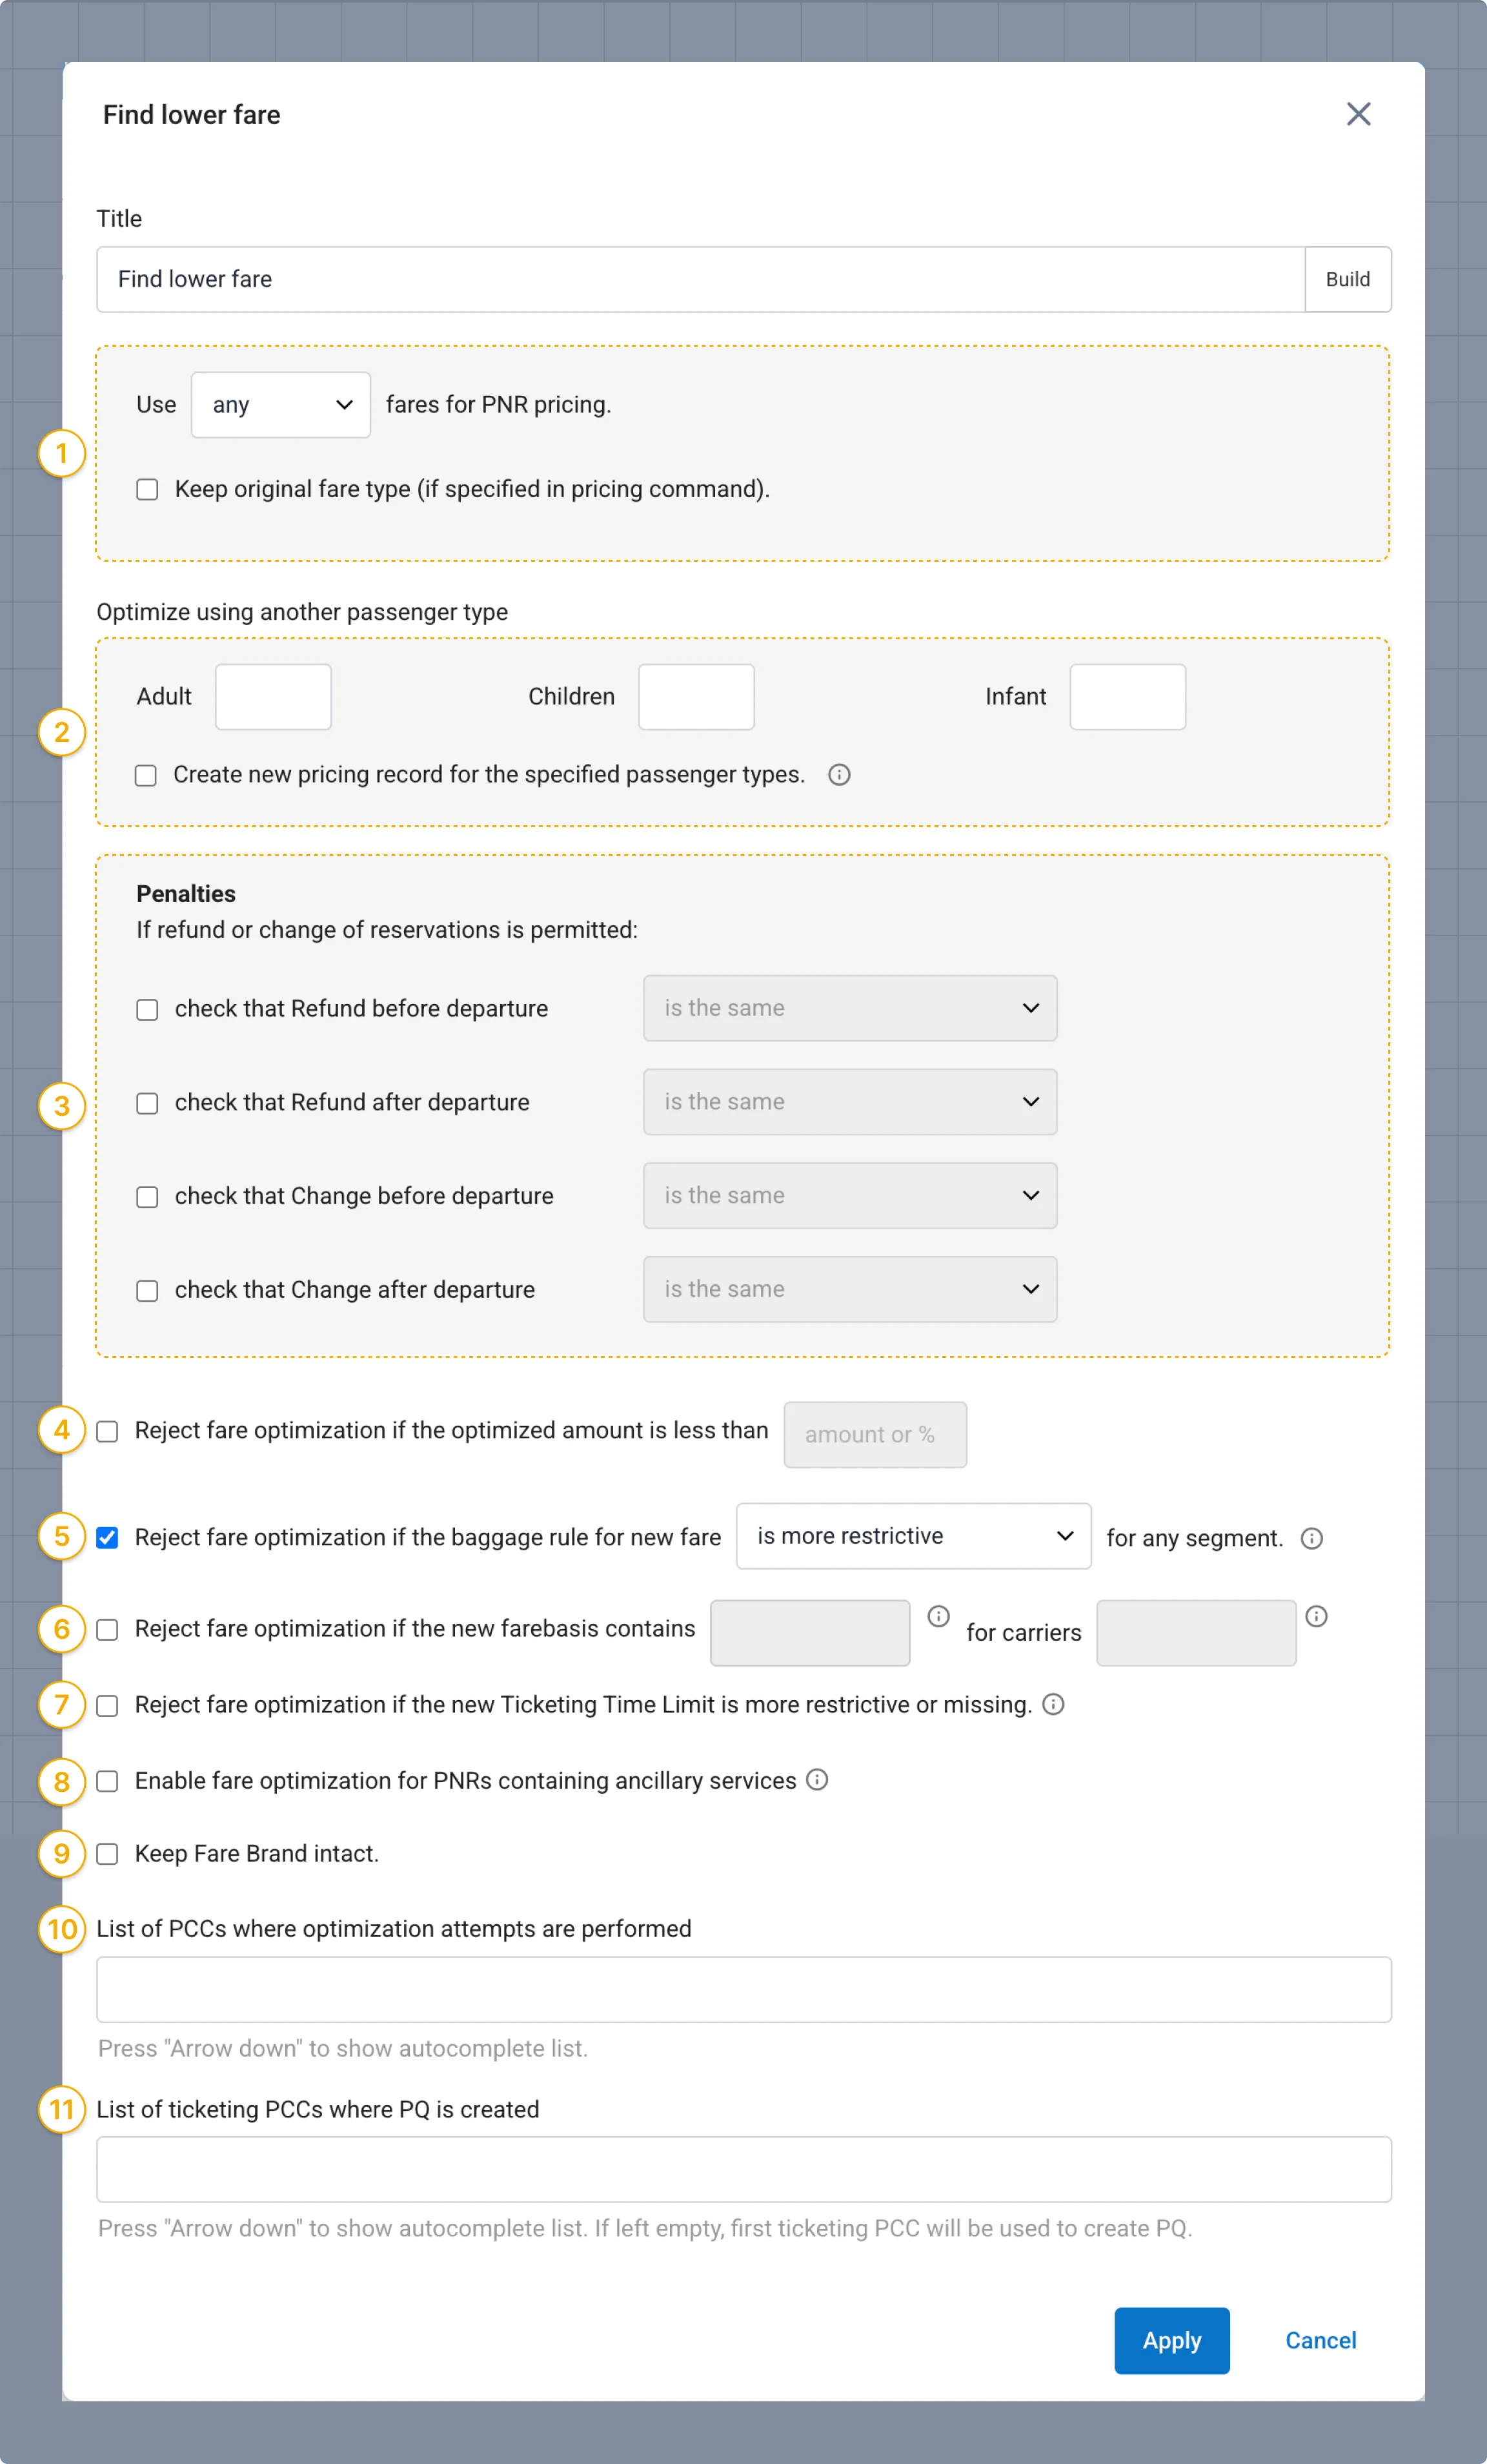1487x2464 pixels.
Task: Uncheck the baggage rule rejection checkbox
Action: [107, 1537]
